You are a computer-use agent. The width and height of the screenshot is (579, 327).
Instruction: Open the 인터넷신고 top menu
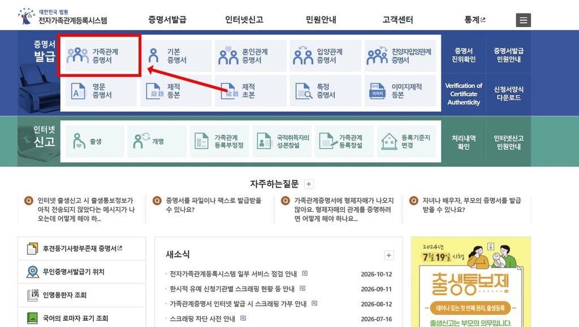coord(244,20)
